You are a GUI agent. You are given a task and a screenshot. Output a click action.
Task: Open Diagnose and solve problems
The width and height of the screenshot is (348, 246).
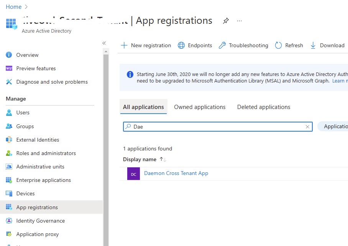coord(52,82)
